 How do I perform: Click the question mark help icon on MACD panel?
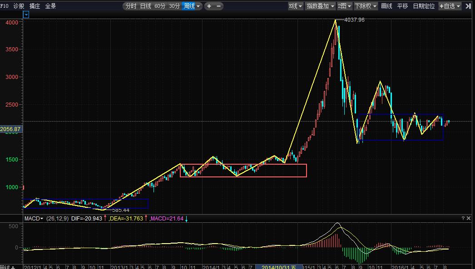pos(463,218)
